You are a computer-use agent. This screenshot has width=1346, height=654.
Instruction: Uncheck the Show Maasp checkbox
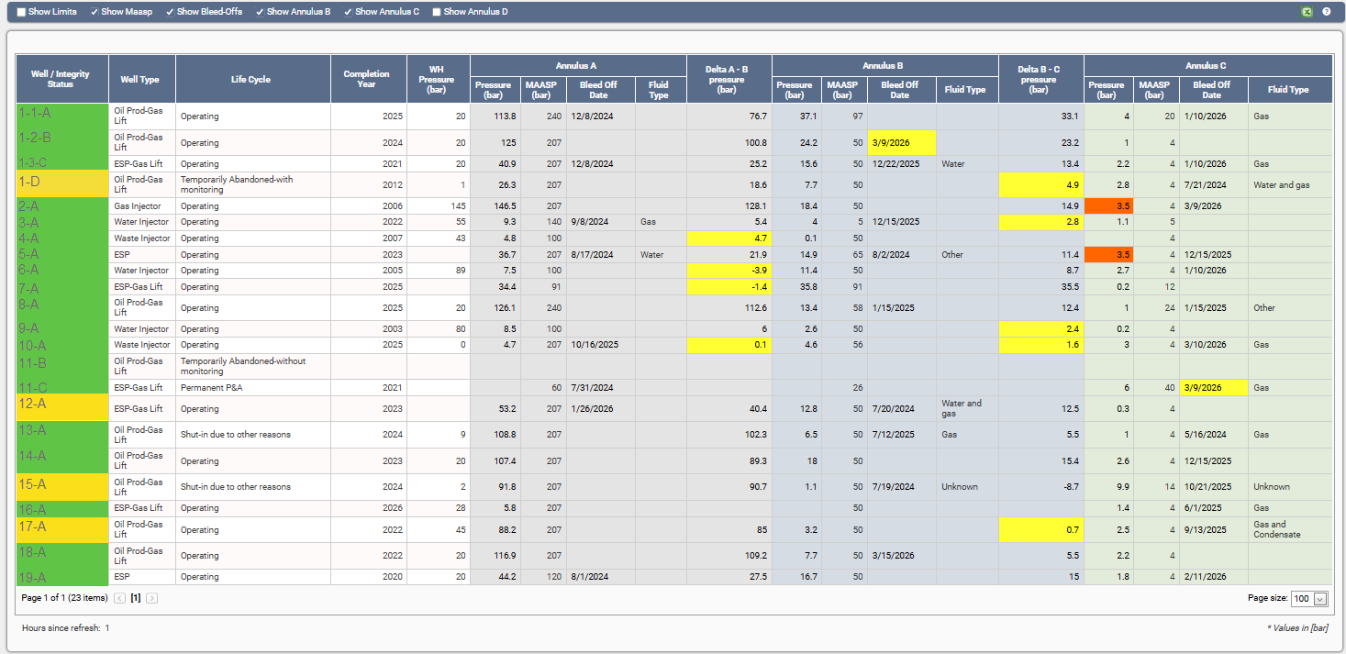(95, 12)
